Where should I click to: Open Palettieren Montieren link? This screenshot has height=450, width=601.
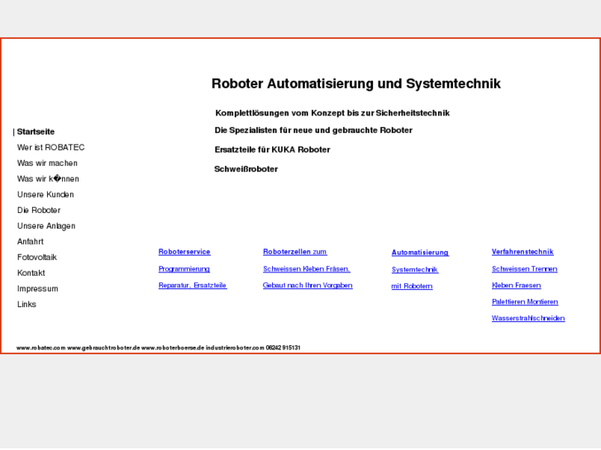pos(525,301)
